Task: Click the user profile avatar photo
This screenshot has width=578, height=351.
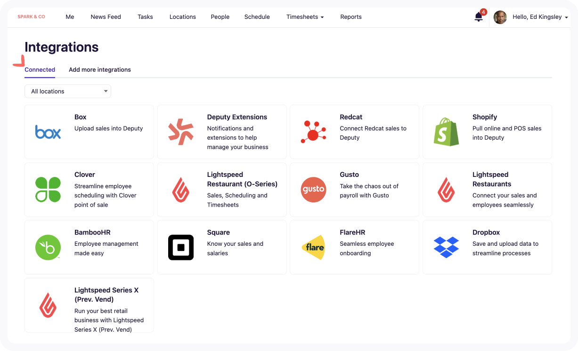Action: click(500, 17)
